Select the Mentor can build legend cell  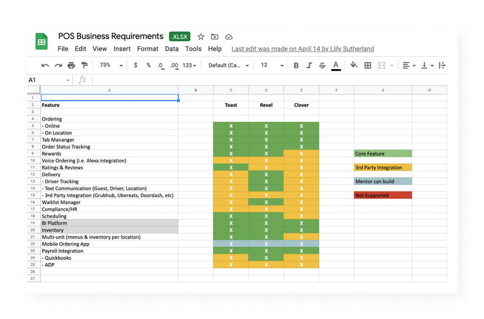point(383,181)
